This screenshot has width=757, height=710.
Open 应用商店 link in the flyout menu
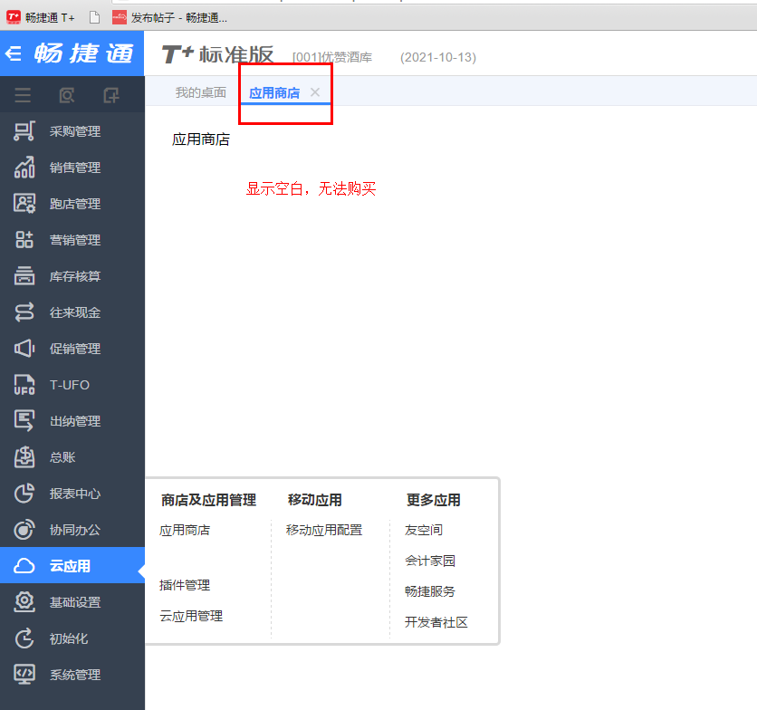[185, 531]
